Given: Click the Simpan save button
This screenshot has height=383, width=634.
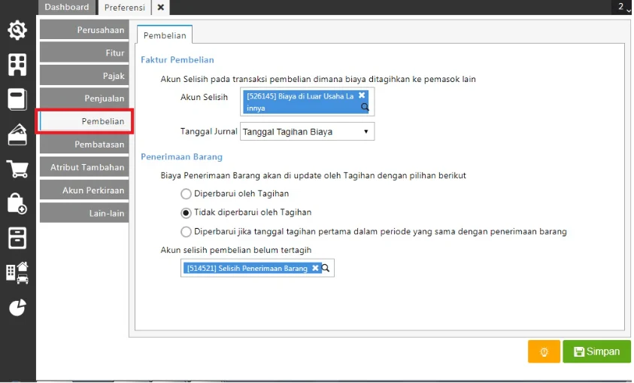Looking at the screenshot, I should coord(596,351).
